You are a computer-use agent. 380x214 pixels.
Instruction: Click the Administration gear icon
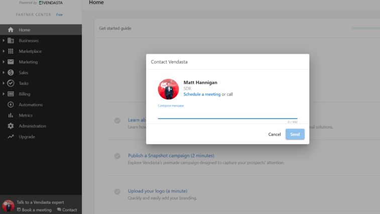[11, 126]
